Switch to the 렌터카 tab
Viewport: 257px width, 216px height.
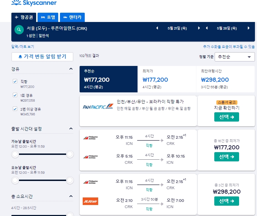72,17
